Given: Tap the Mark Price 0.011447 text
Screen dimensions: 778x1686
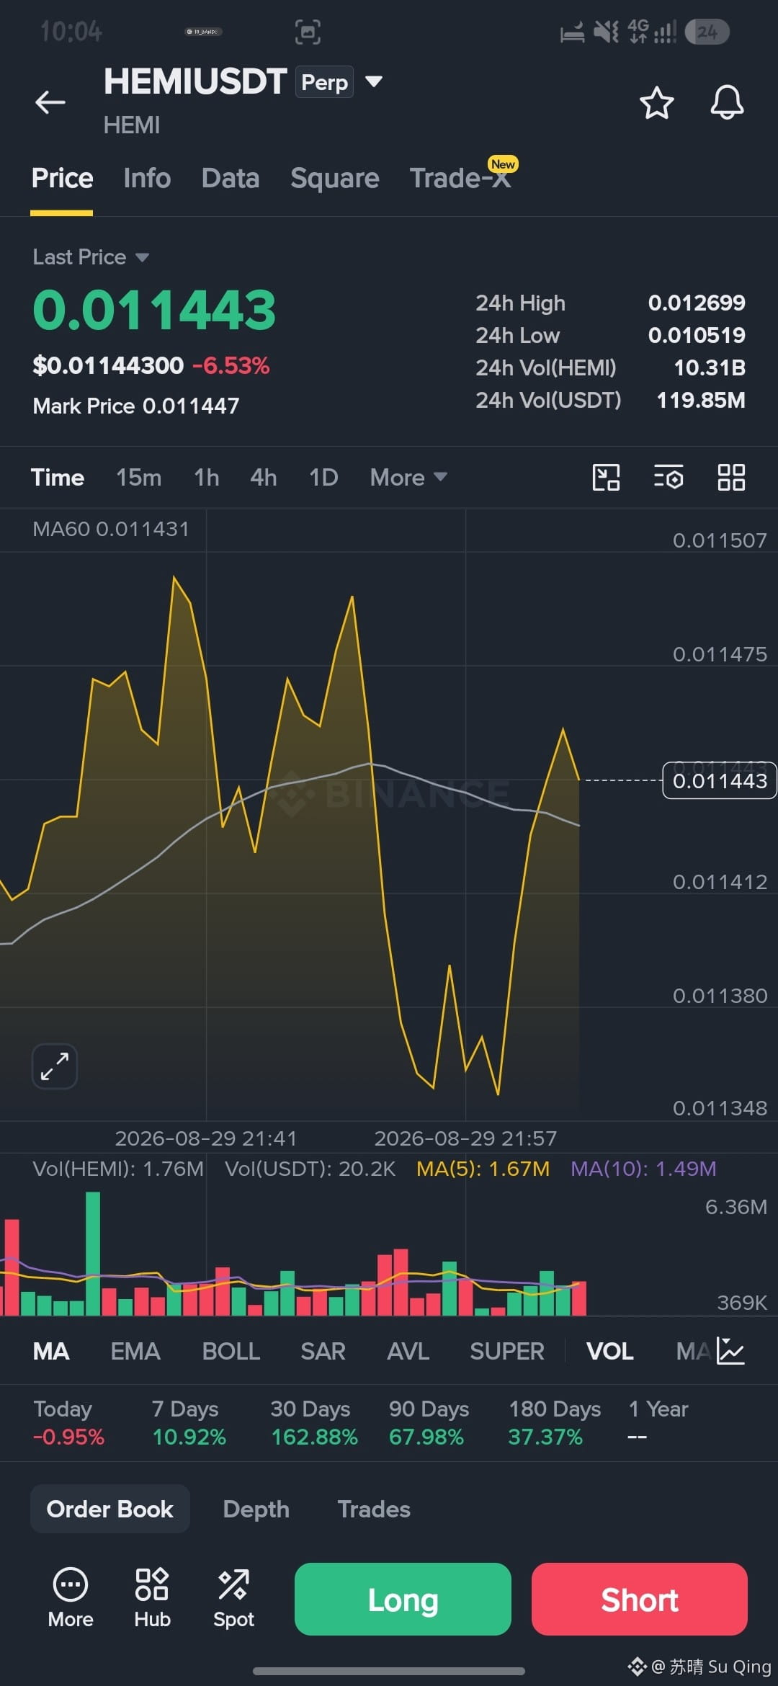Looking at the screenshot, I should coord(136,406).
